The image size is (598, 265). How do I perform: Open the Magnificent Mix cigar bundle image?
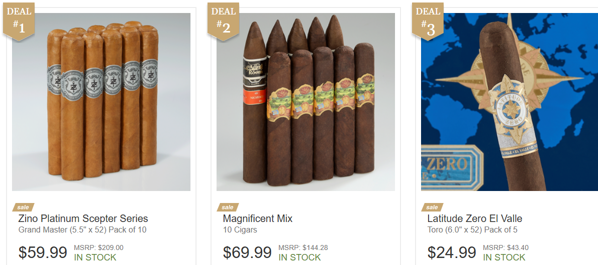click(305, 102)
